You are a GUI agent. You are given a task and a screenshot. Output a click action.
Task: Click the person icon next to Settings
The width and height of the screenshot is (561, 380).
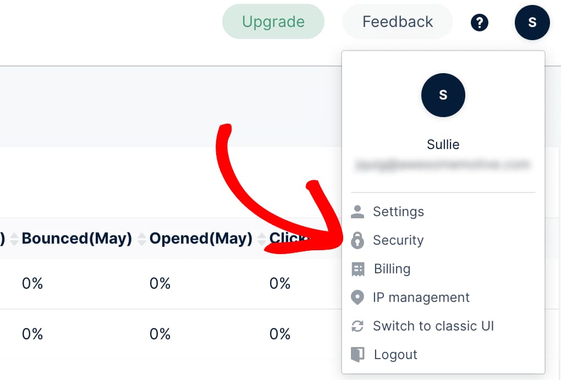[x=358, y=211]
